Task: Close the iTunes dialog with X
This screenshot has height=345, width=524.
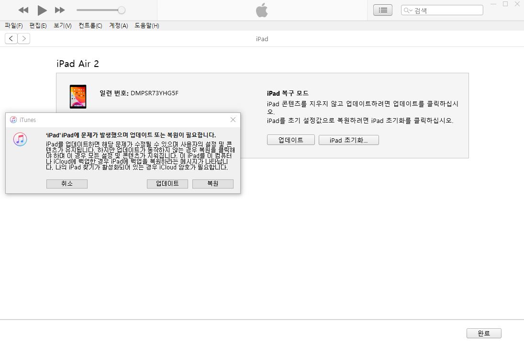Action: 233,120
